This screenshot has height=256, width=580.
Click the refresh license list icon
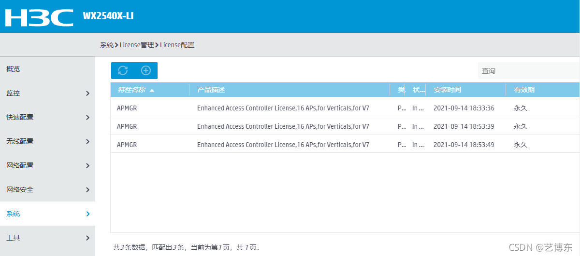pos(123,70)
